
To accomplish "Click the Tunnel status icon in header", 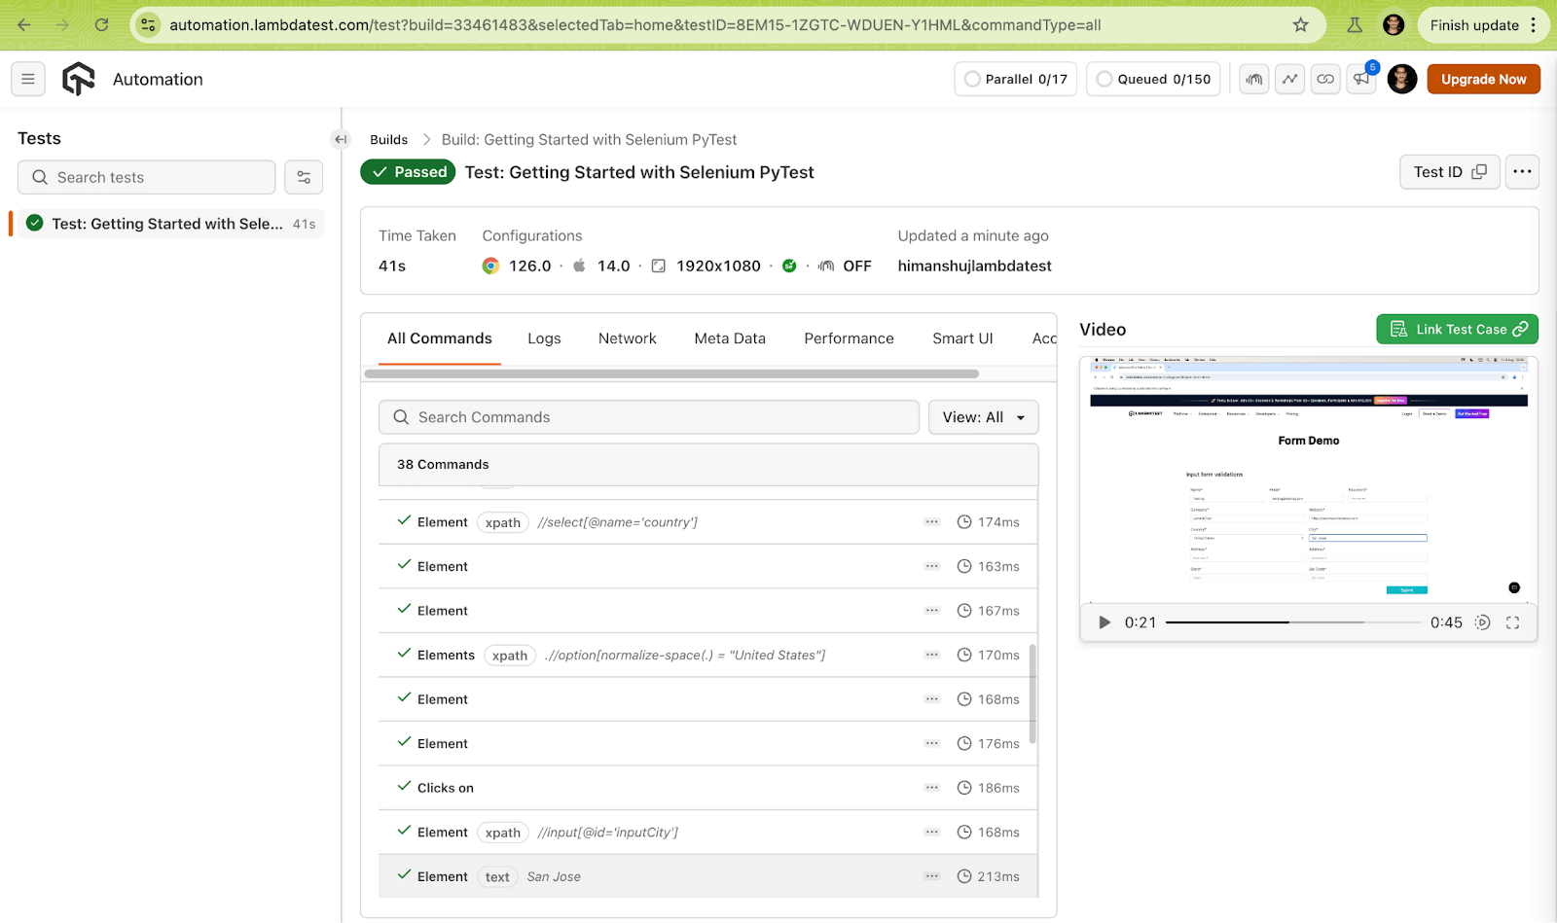I will pos(1253,79).
